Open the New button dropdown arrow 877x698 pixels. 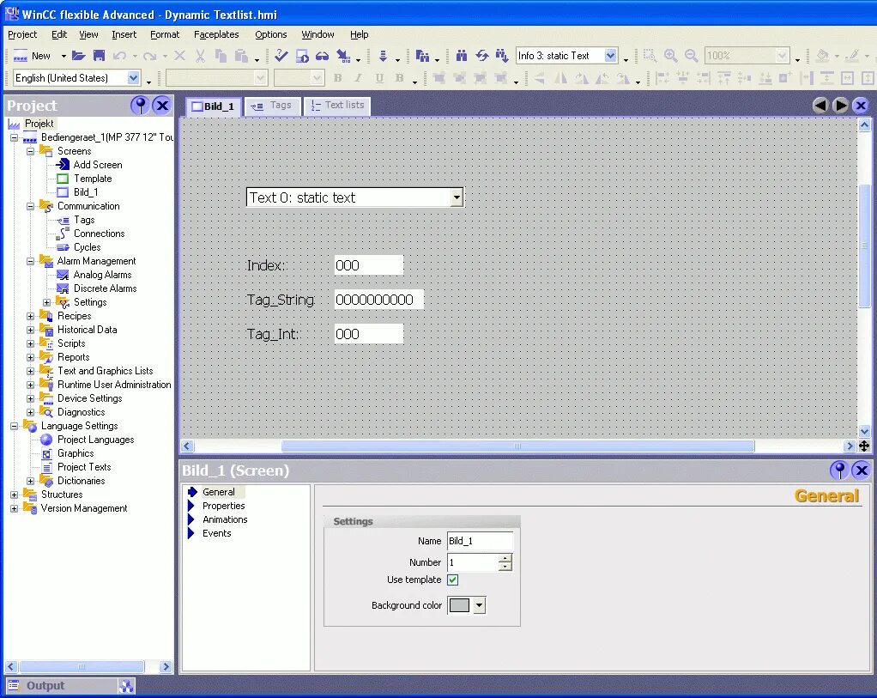[x=64, y=56]
